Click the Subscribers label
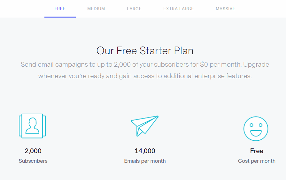 pos(33,161)
